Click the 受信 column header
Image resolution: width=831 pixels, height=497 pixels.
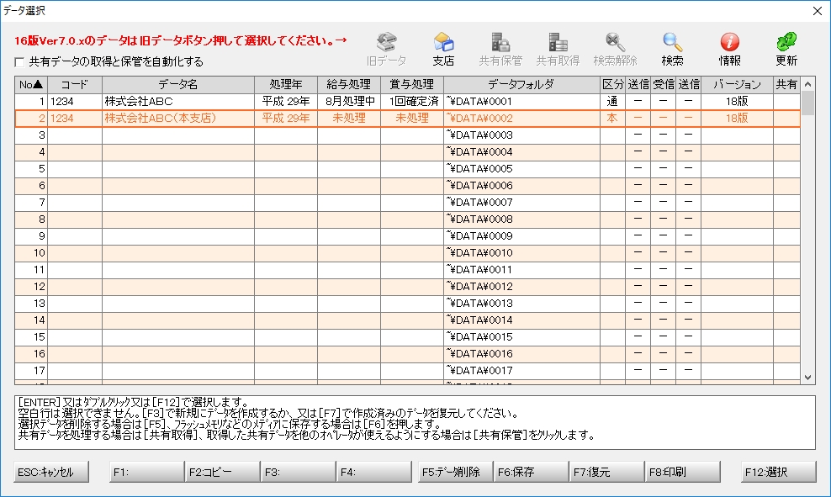(663, 84)
